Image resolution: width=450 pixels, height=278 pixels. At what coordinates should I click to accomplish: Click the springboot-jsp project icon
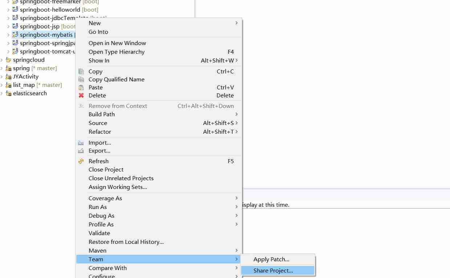coord(15,26)
